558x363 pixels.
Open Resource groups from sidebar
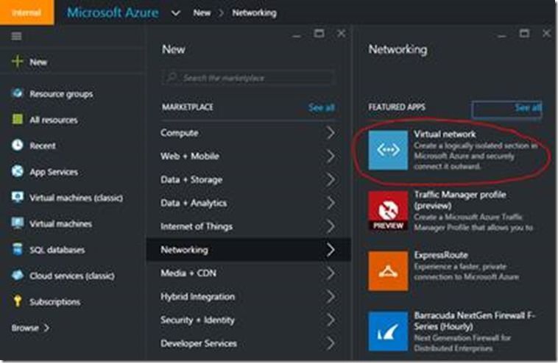click(61, 94)
